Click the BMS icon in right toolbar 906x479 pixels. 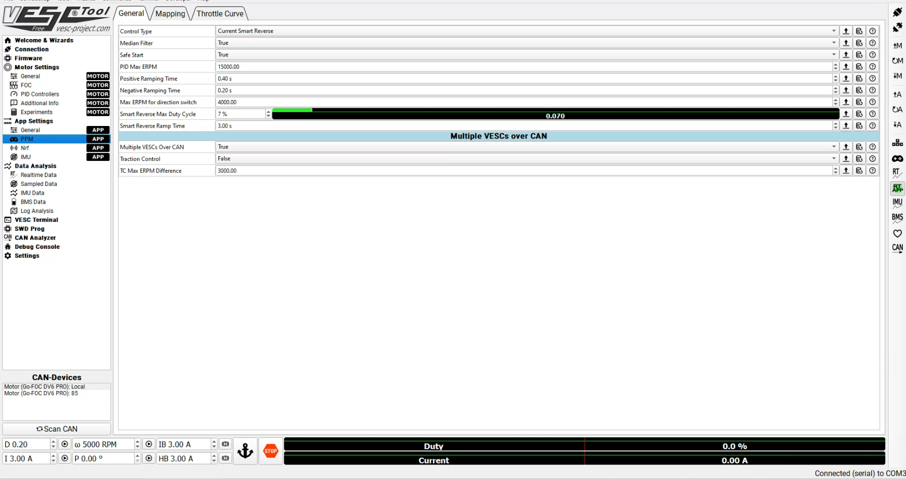coord(897,218)
